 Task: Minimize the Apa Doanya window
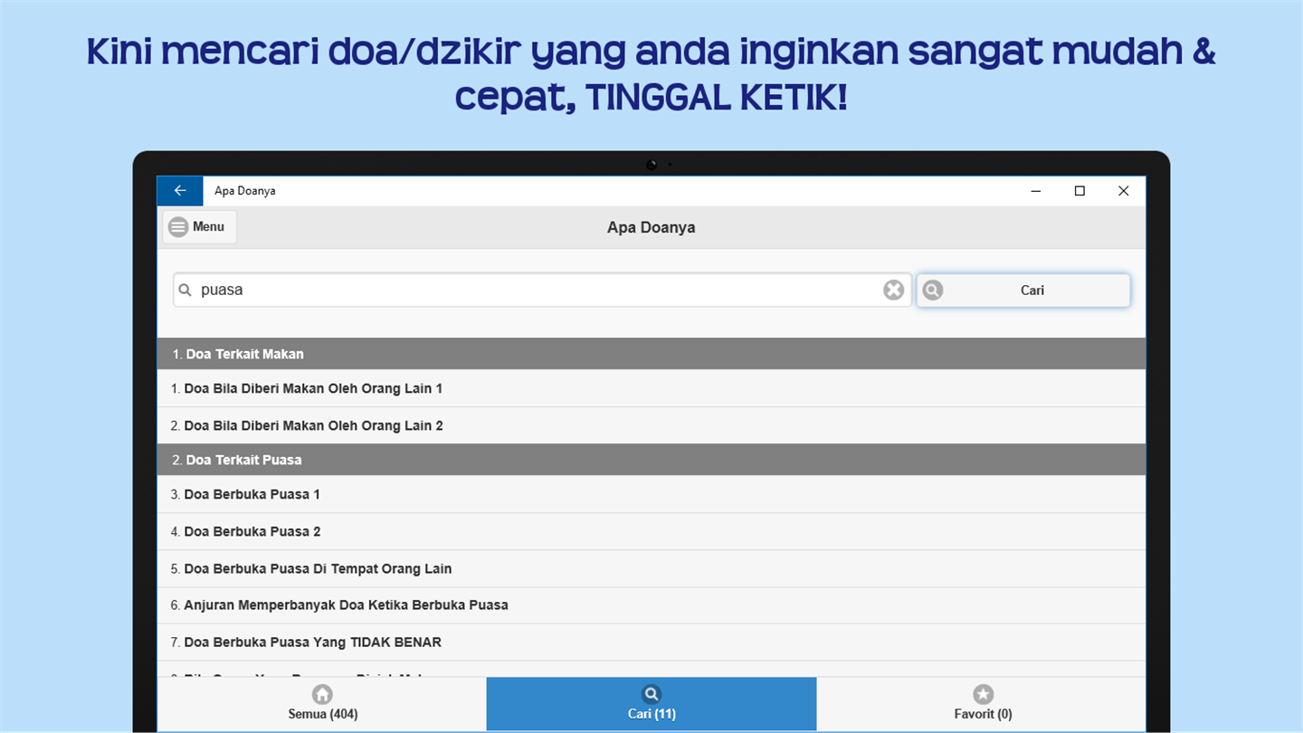click(x=1036, y=191)
